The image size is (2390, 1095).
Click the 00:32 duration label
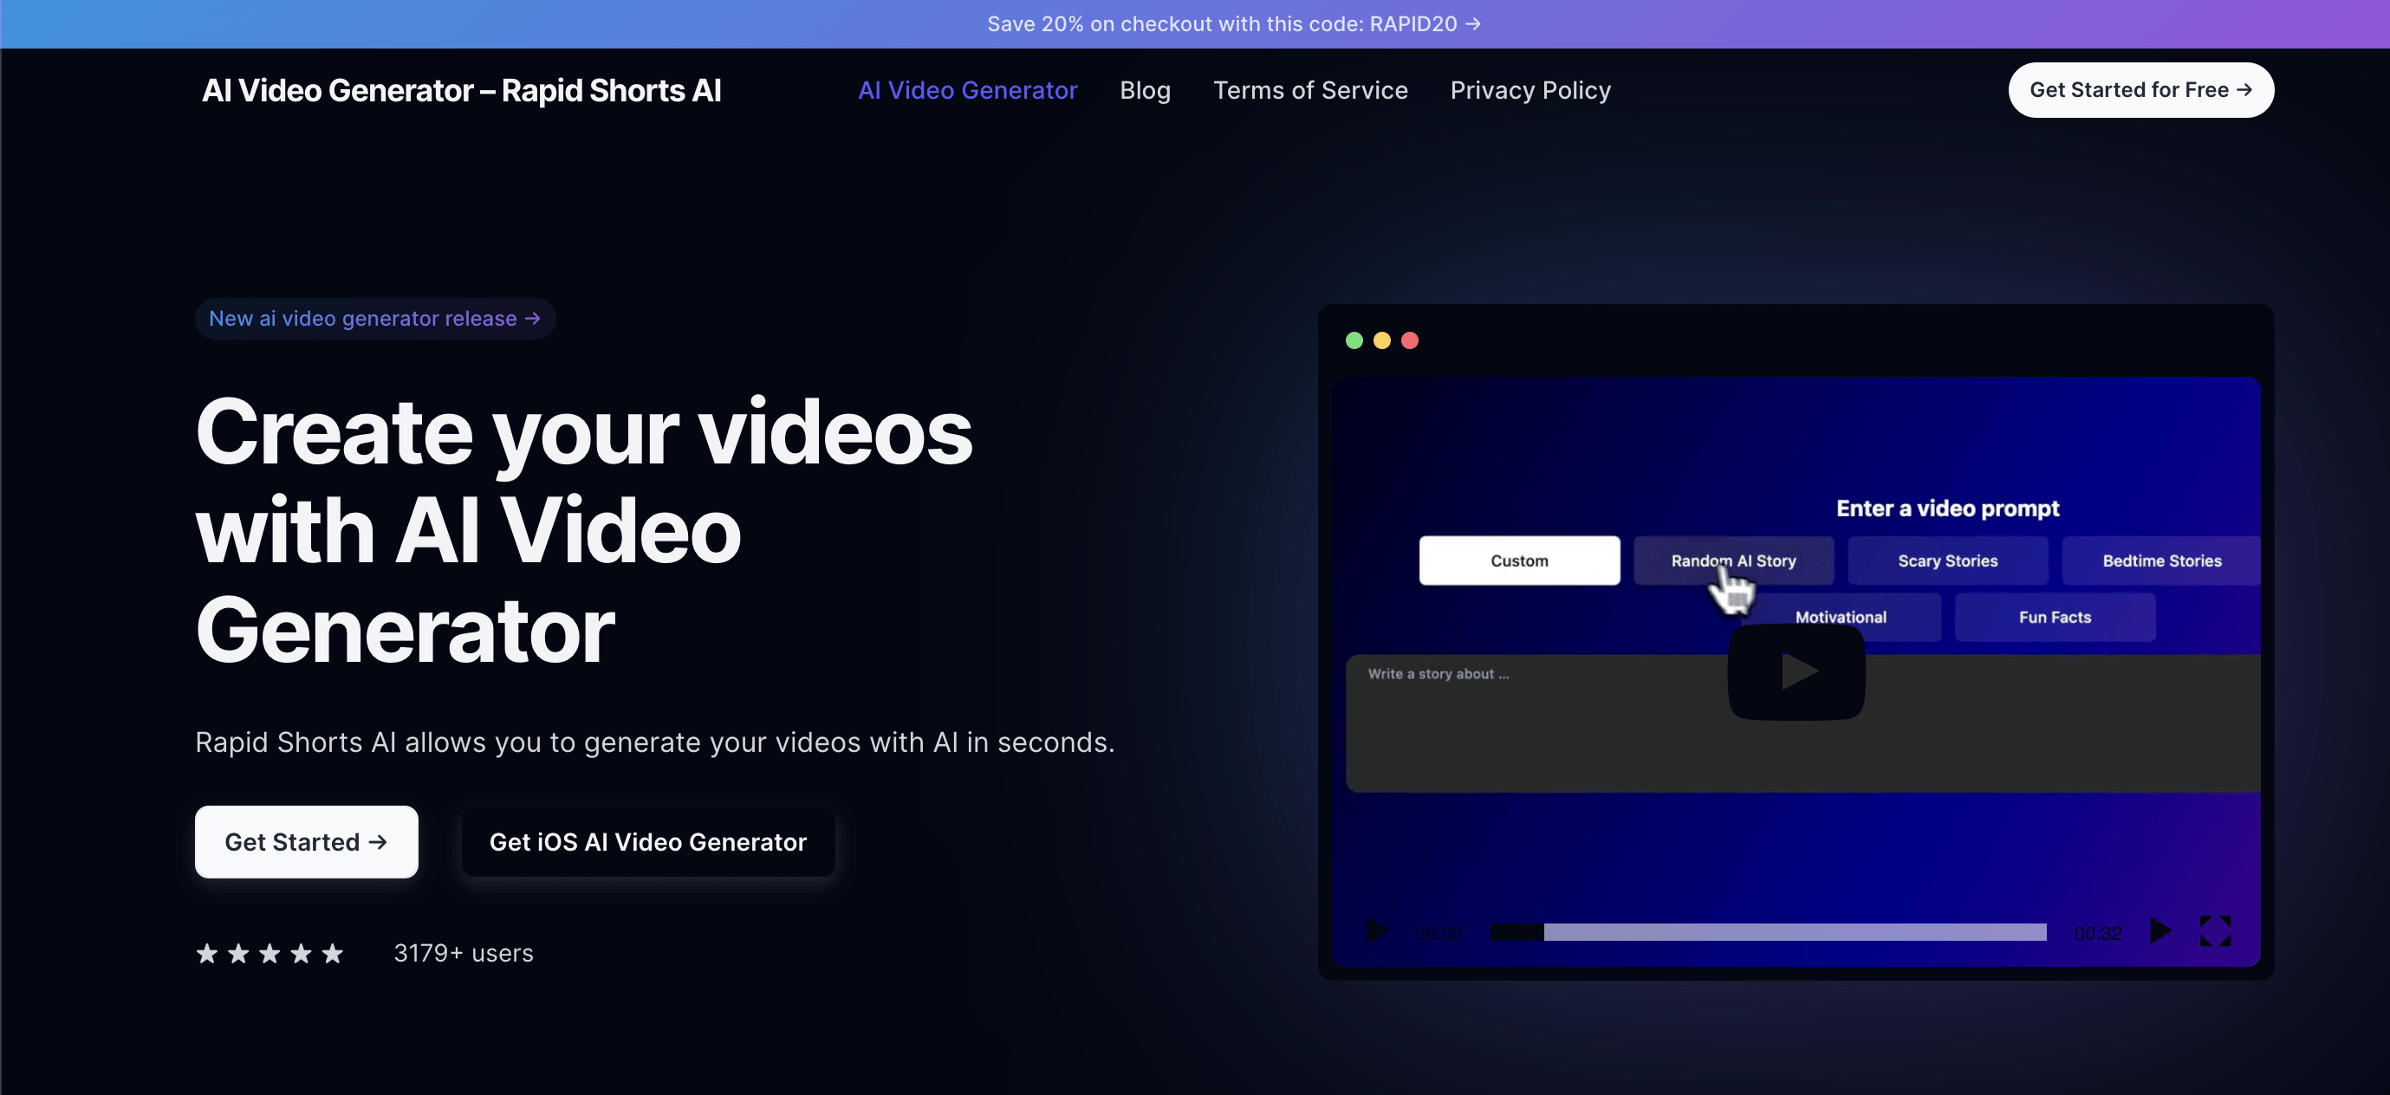pyautogui.click(x=2097, y=933)
